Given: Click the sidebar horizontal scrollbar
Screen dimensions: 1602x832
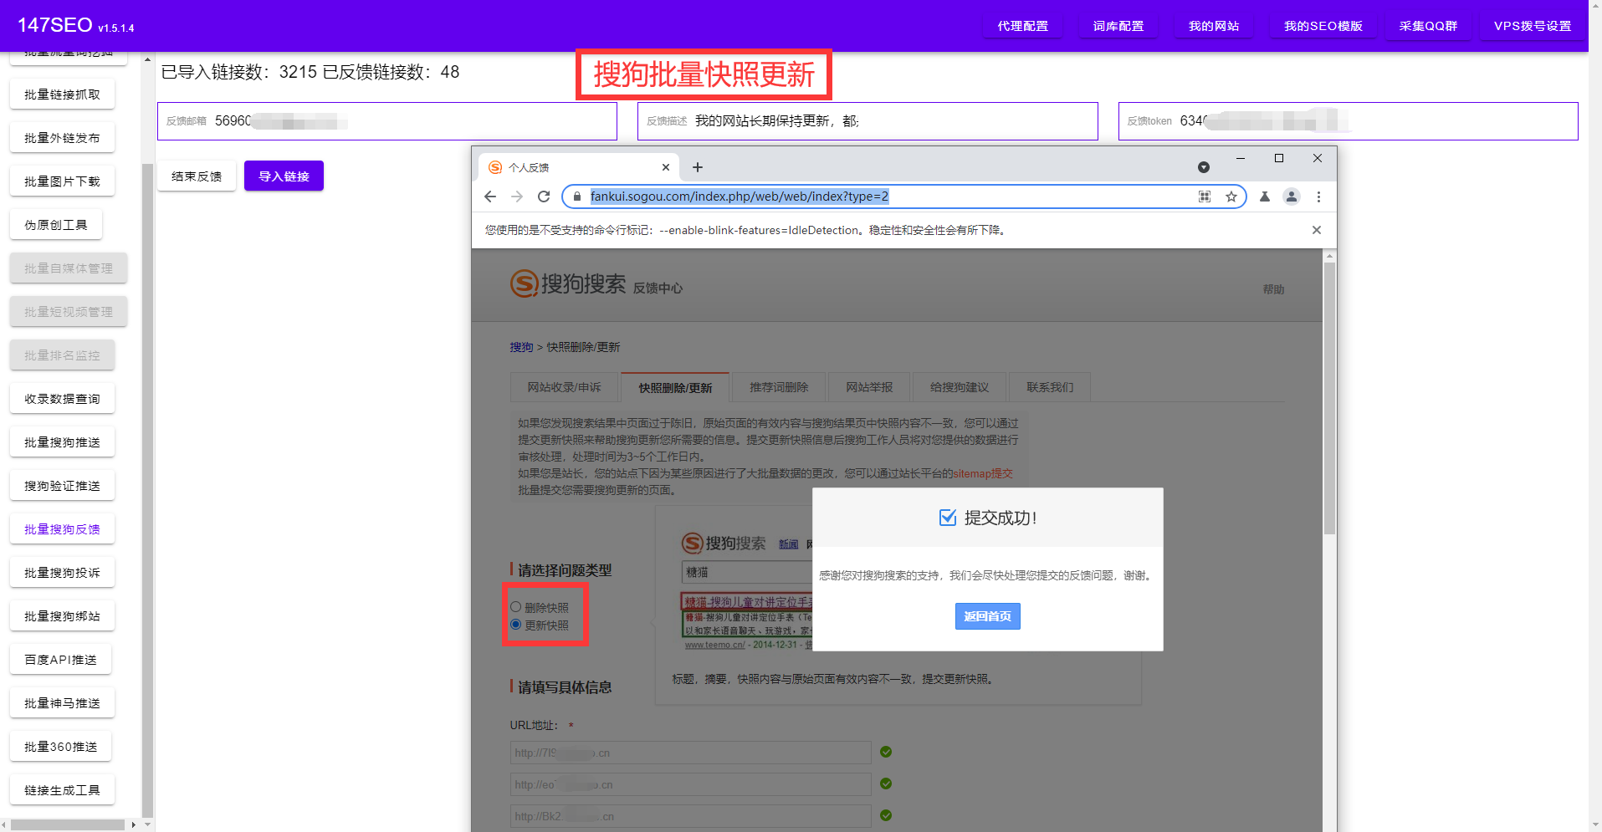Looking at the screenshot, I should (x=68, y=824).
